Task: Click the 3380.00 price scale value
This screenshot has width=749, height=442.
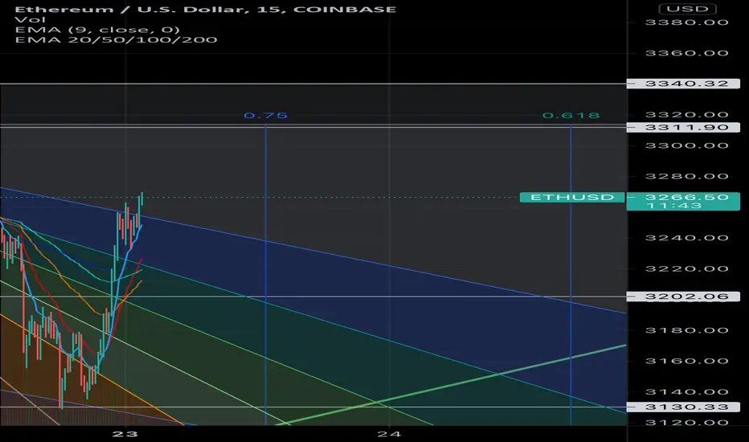Action: (686, 22)
